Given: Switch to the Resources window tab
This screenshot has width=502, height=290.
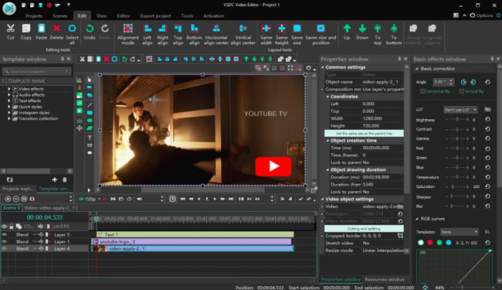Looking at the screenshot, I should coord(385,279).
